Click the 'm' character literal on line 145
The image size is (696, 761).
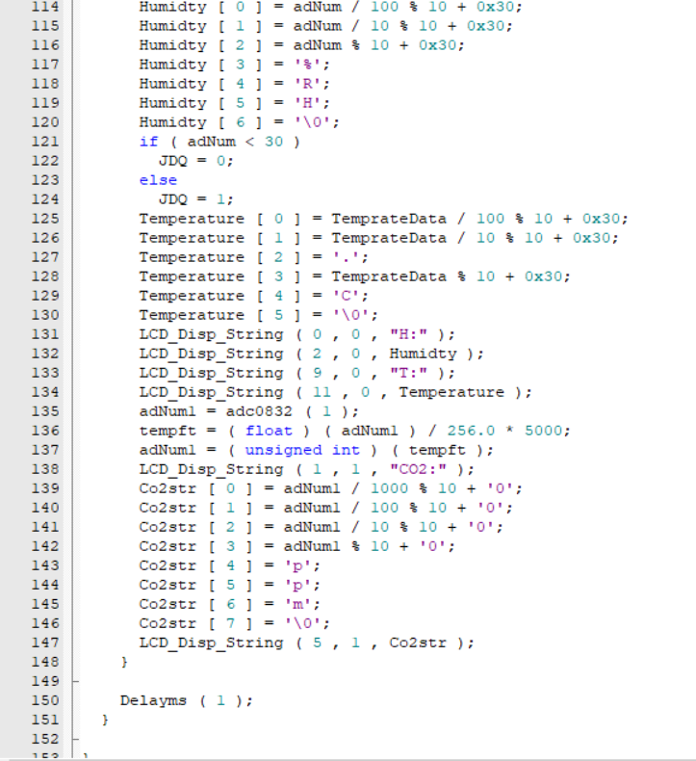click(297, 604)
